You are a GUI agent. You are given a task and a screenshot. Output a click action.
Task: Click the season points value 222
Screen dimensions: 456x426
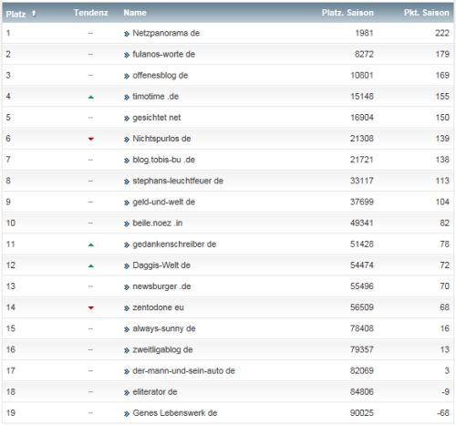(x=442, y=33)
